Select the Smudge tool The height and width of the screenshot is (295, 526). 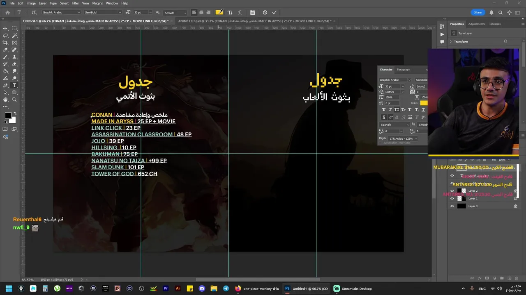point(14,71)
